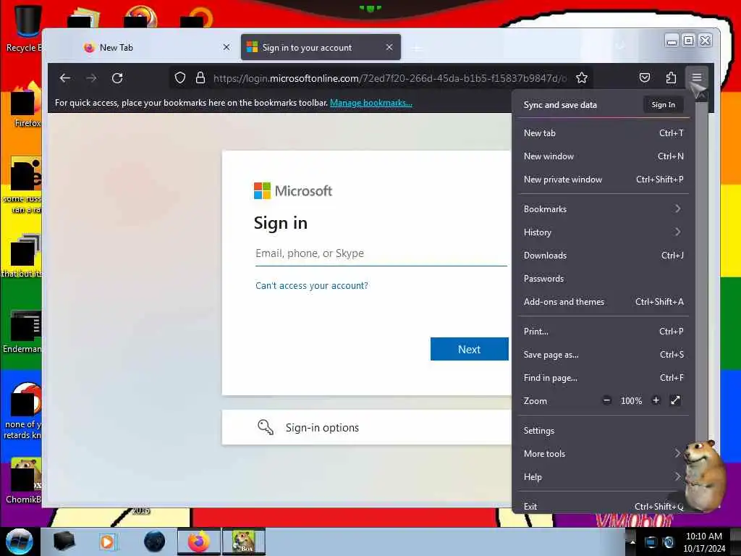741x556 pixels.
Task: Expand the More tools submenu
Action: tap(604, 454)
